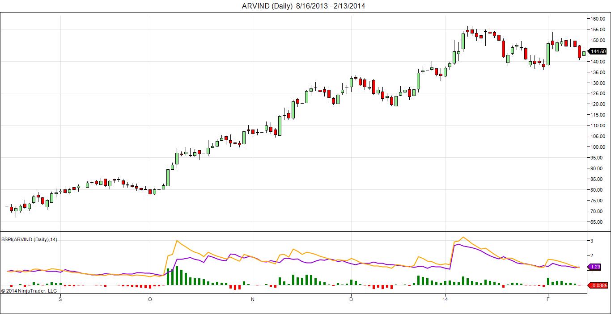Screen dimensions: 611x314
Task: Click the © 2014 NinjaTrader, LLC text
Action: pyautogui.click(x=29, y=291)
